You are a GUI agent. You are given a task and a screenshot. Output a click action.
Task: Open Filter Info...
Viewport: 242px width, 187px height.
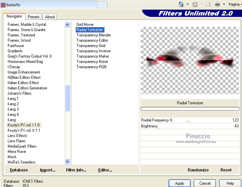[x=76, y=170]
